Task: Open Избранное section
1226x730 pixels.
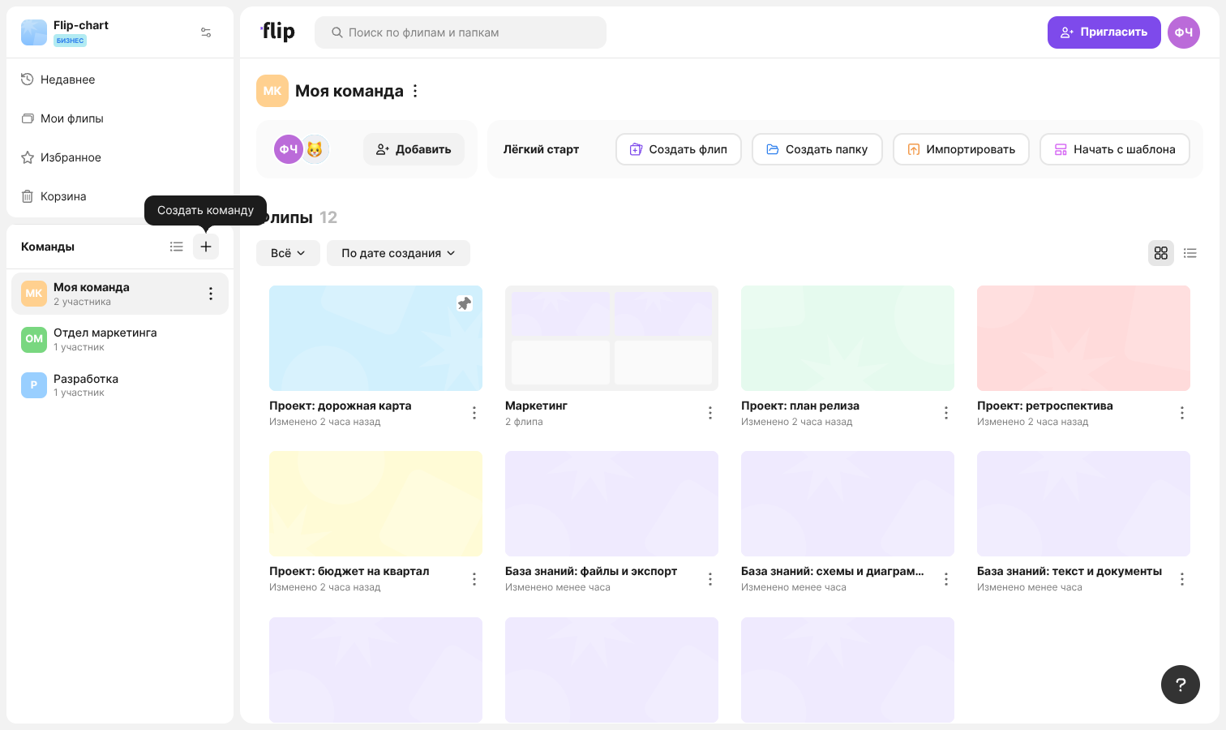Action: pos(120,157)
